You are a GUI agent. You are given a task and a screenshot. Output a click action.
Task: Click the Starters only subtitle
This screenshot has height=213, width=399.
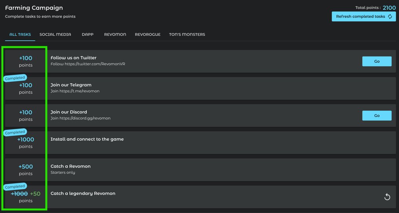pyautogui.click(x=63, y=173)
